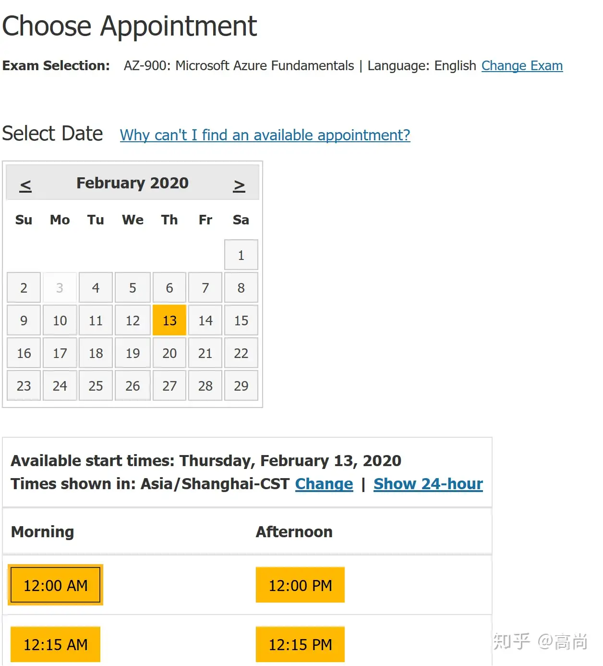This screenshot has width=603, height=666.
Task: Click the Change Exam link
Action: point(522,65)
